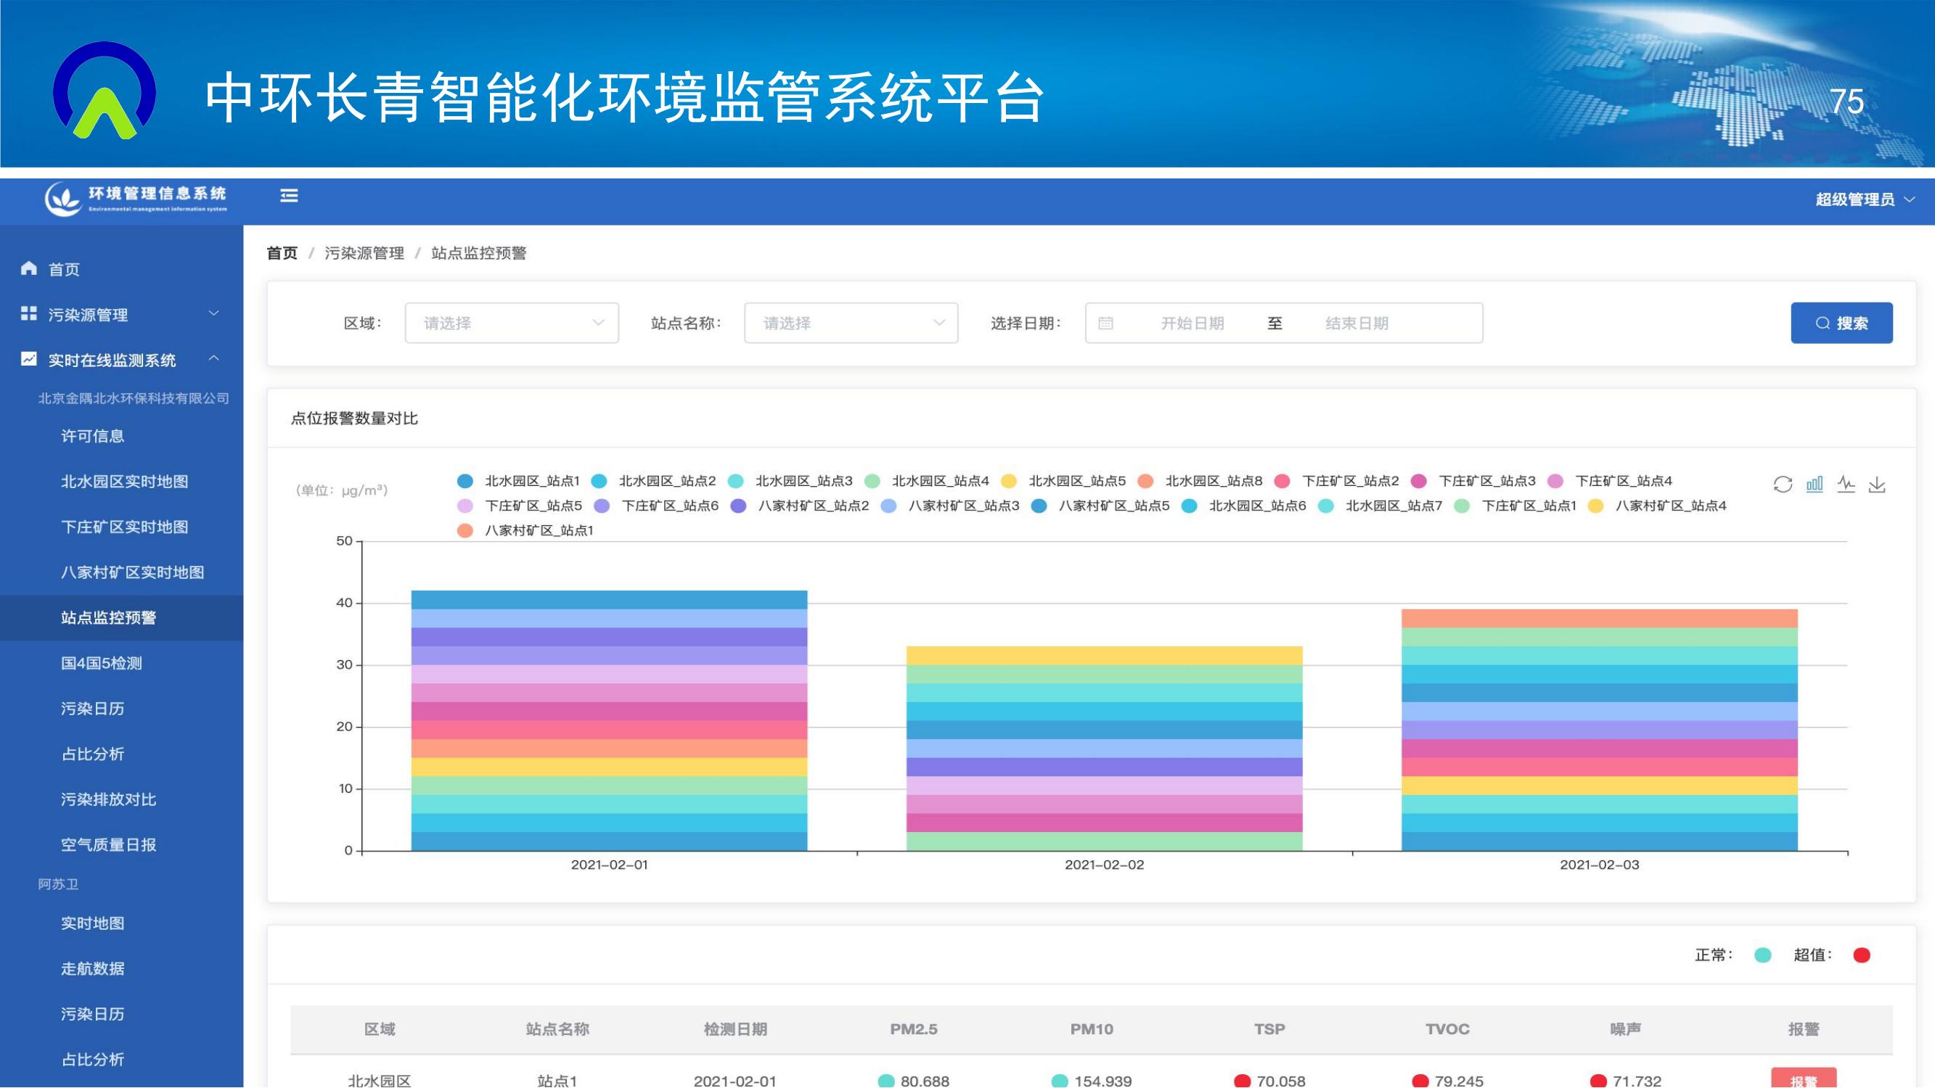Collapse sidebar with hamburger menu icon

(x=289, y=196)
